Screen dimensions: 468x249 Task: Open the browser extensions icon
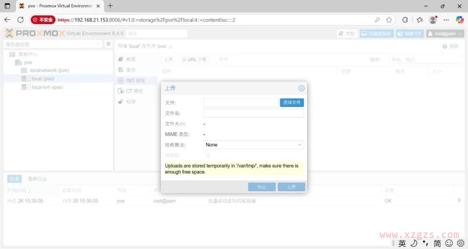click(x=405, y=20)
